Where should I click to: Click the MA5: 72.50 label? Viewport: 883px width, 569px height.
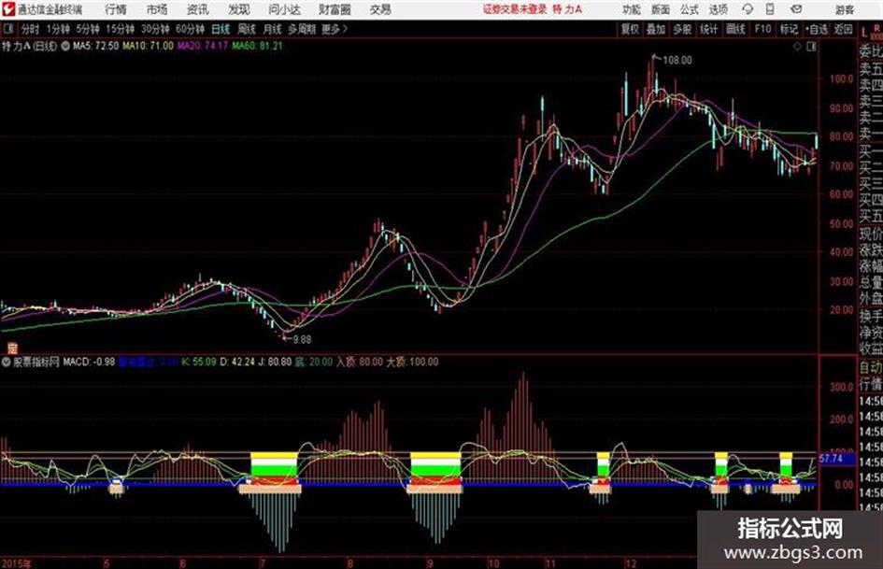pyautogui.click(x=95, y=46)
